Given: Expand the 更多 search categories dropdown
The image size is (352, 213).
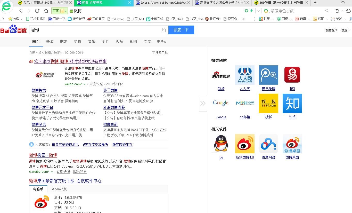Looking at the screenshot, I should (x=161, y=42).
